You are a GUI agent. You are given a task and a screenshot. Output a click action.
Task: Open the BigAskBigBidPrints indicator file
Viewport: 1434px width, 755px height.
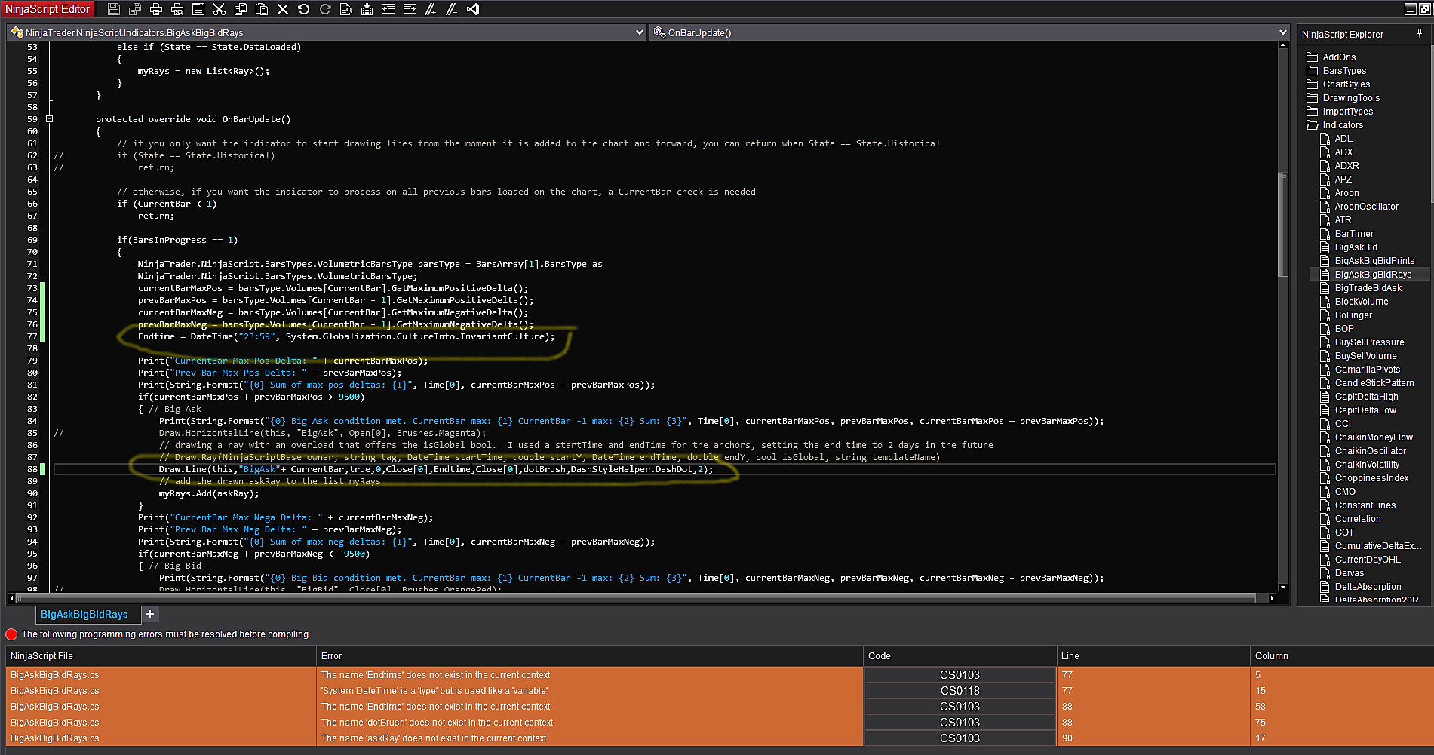point(1374,261)
